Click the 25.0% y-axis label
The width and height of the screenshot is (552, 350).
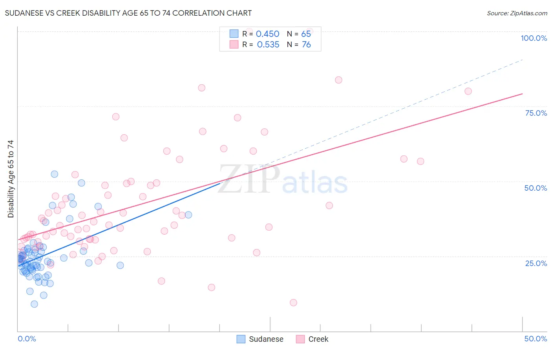pyautogui.click(x=536, y=263)
